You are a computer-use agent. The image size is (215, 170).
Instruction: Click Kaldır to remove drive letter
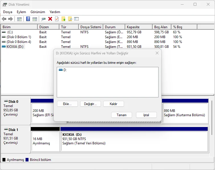pos(113,104)
